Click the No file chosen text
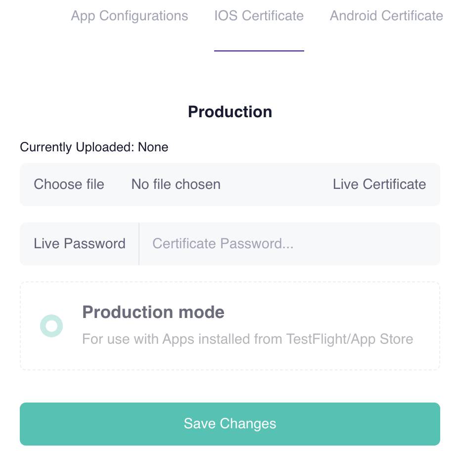Screen dimensions: 459x451 coord(176,184)
